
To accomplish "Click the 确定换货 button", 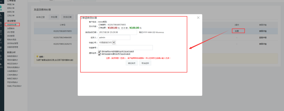I will coord(132,63).
